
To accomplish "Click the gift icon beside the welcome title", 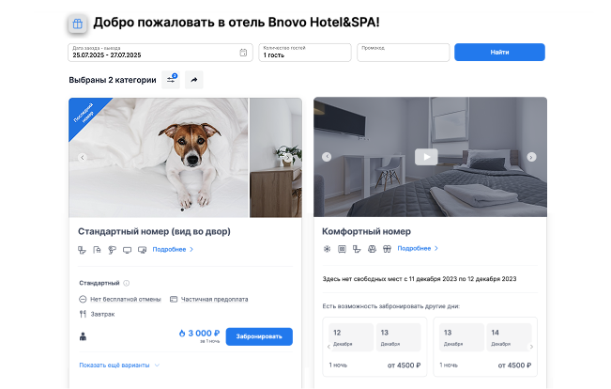I will coord(78,23).
